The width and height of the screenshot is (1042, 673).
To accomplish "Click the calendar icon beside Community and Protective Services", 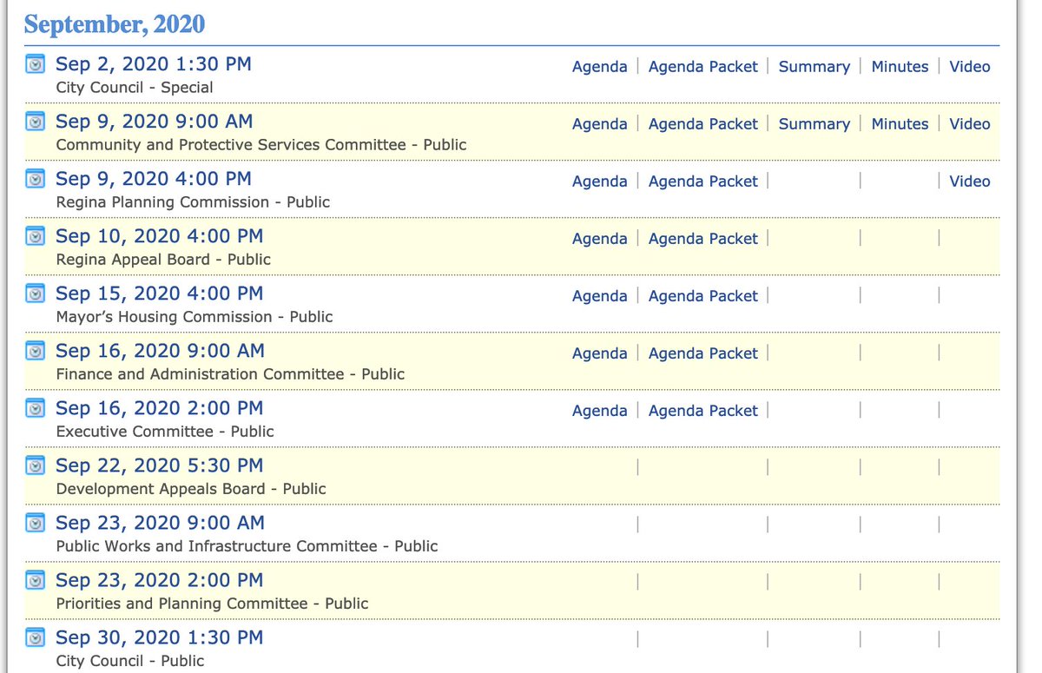I will pyautogui.click(x=35, y=121).
